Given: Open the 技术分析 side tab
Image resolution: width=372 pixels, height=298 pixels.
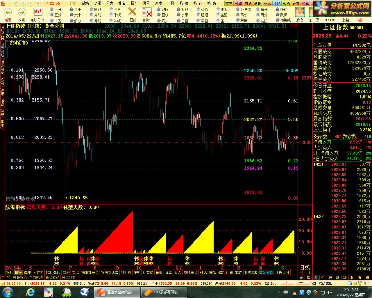Looking at the screenshot, I should click(x=3, y=50).
